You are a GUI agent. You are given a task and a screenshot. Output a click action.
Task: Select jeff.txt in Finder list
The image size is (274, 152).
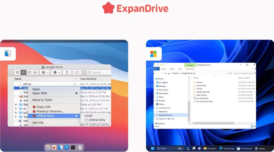[27, 84]
